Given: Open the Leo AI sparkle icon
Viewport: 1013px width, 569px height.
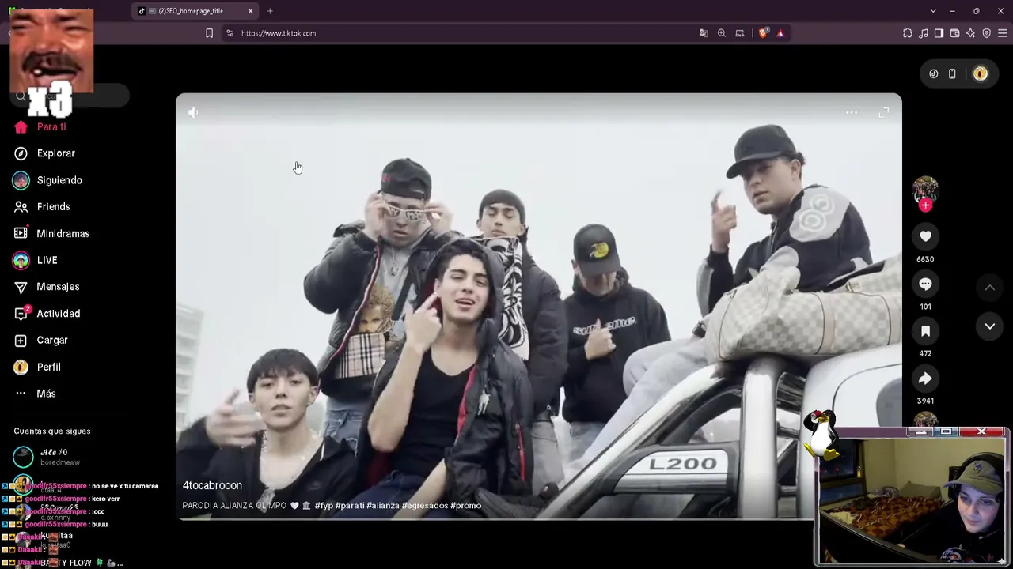Looking at the screenshot, I should click(971, 33).
